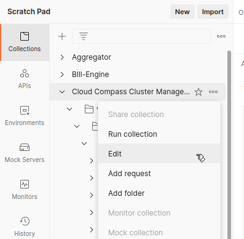The width and height of the screenshot is (244, 239).
Task: Expand the tree chevron beside the Edit item
Action: coord(92,161)
